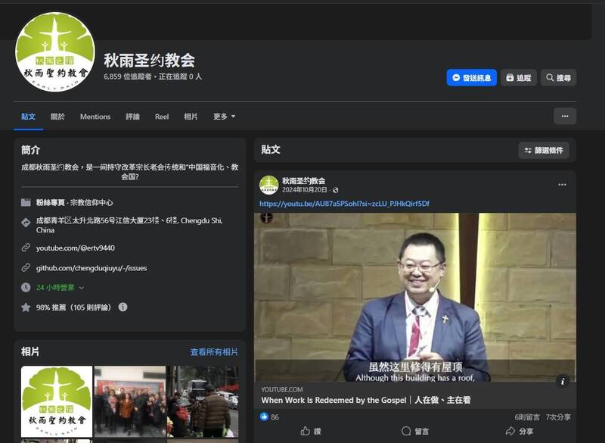Click the info icon on video preview
The width and height of the screenshot is (605, 443).
click(562, 381)
